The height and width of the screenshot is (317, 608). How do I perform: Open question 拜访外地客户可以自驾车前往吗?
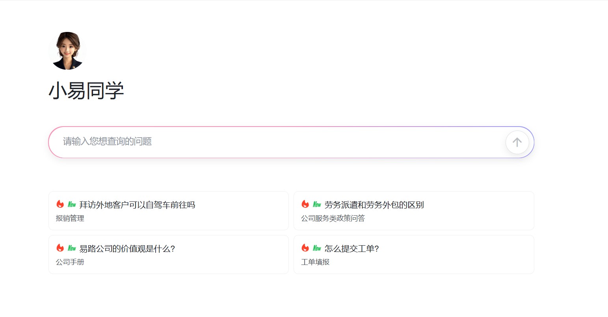tap(137, 205)
